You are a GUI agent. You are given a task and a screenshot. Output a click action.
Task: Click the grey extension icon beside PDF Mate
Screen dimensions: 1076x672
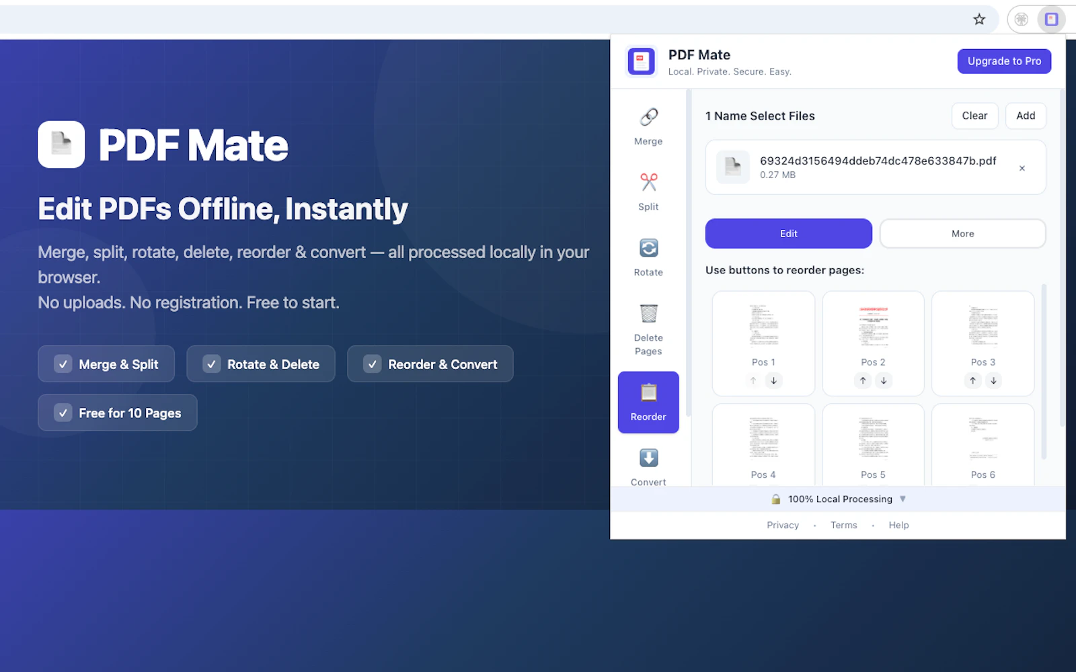pyautogui.click(x=1022, y=19)
